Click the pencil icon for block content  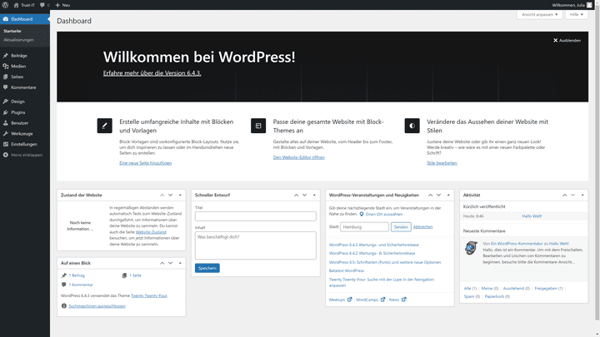[104, 126]
